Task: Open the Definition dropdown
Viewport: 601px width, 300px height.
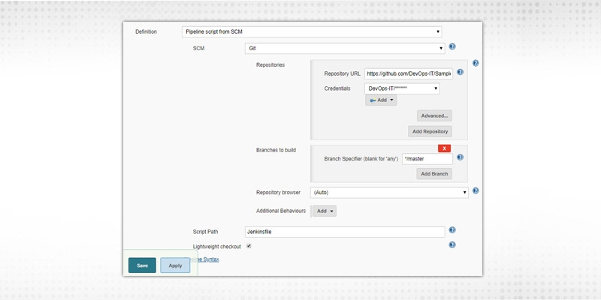Action: 312,31
